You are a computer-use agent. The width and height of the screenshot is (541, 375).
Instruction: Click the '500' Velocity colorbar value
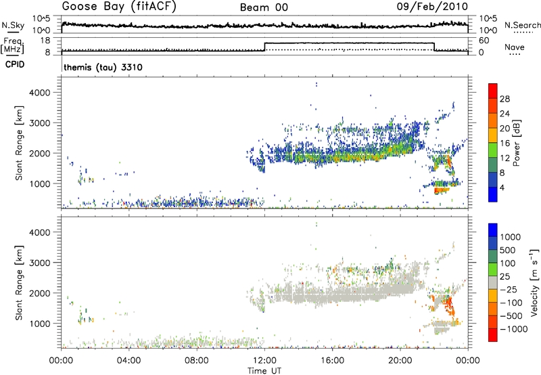pyautogui.click(x=508, y=250)
